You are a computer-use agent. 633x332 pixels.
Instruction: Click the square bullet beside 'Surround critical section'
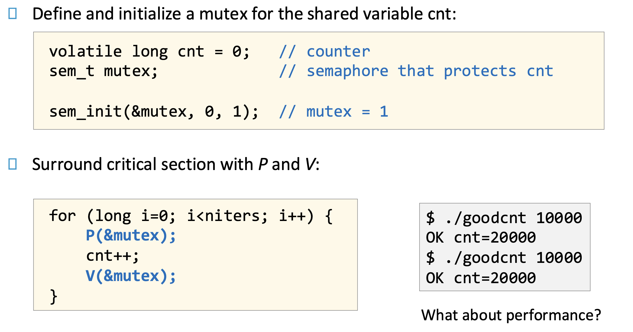pyautogui.click(x=13, y=164)
